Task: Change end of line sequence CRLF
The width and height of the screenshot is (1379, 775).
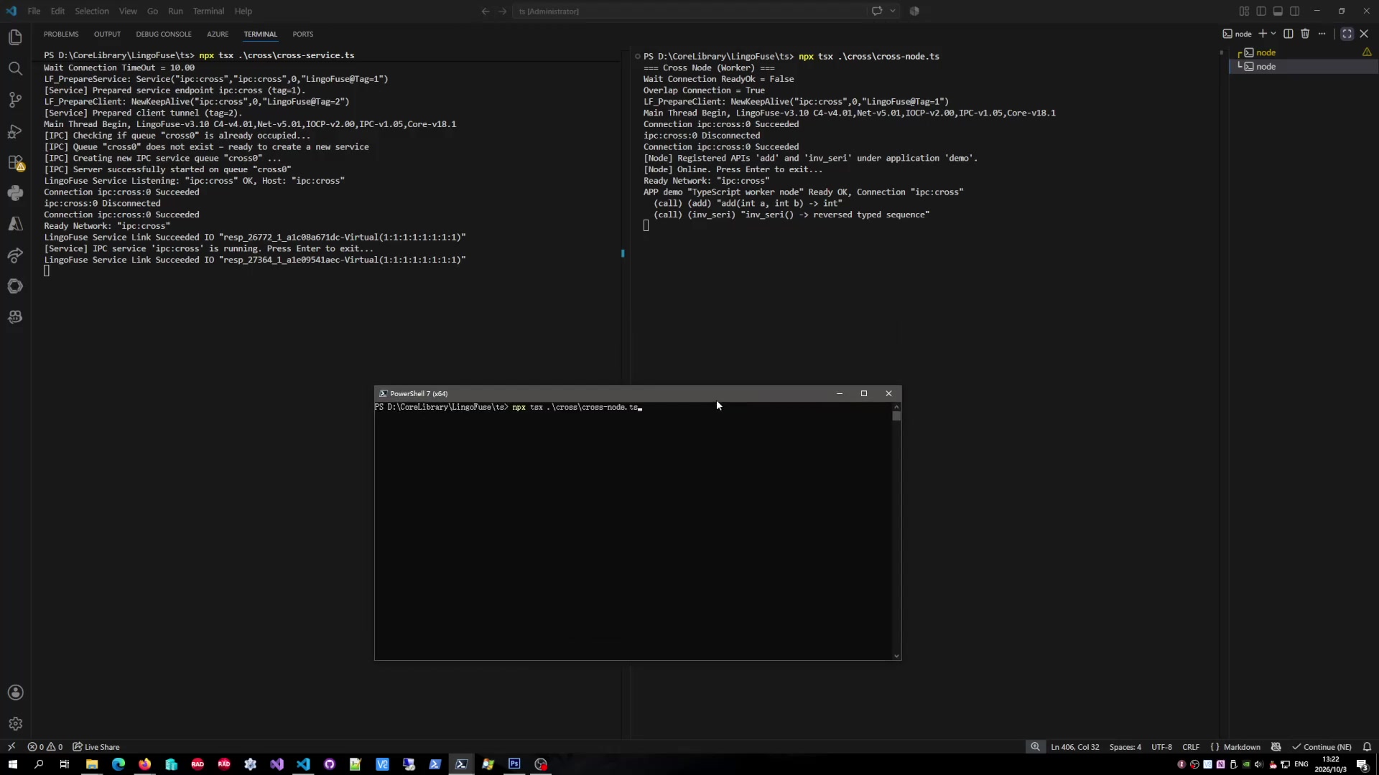Action: point(1191,747)
